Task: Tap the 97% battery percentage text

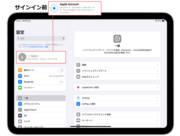Action: click(159, 21)
